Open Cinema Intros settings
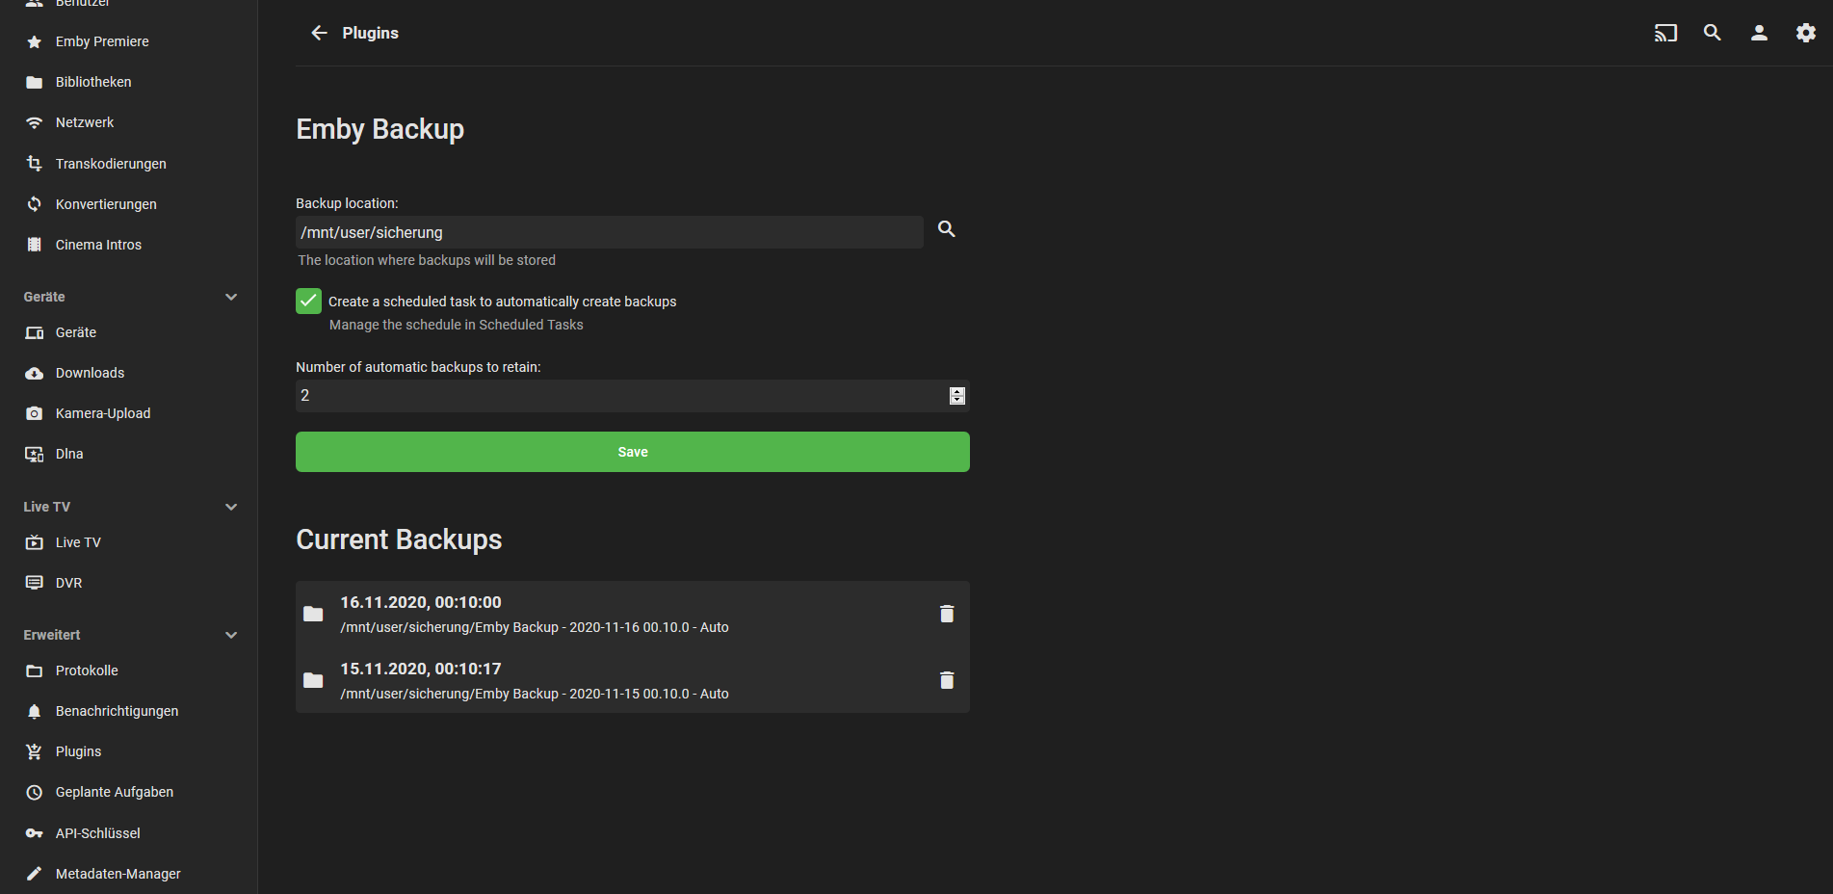This screenshot has height=894, width=1833. [98, 245]
